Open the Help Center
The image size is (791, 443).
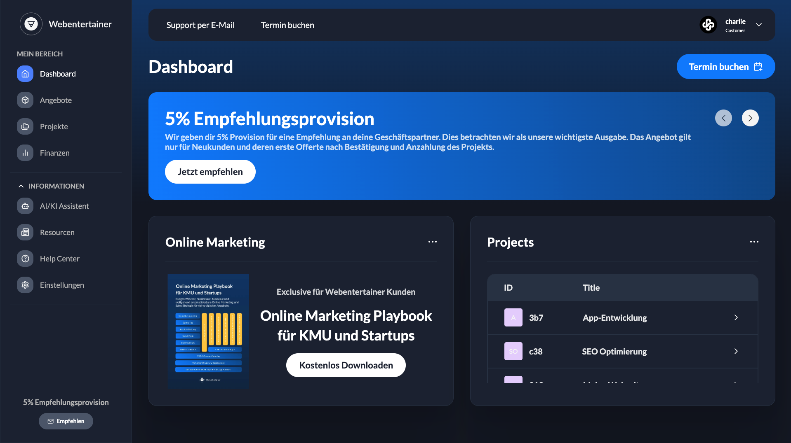click(x=59, y=259)
